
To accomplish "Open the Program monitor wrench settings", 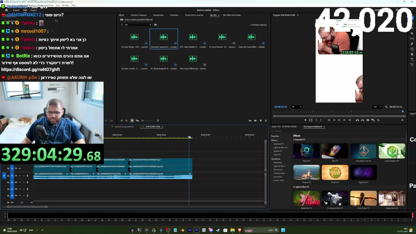I will pyautogui.click(x=386, y=107).
